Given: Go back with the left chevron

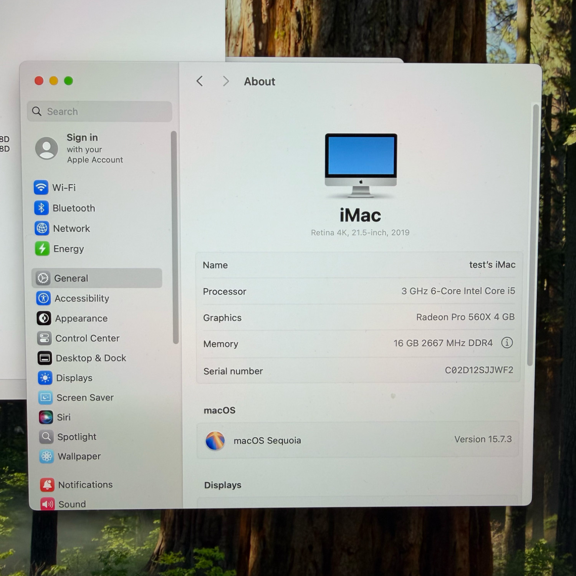Looking at the screenshot, I should [x=199, y=81].
